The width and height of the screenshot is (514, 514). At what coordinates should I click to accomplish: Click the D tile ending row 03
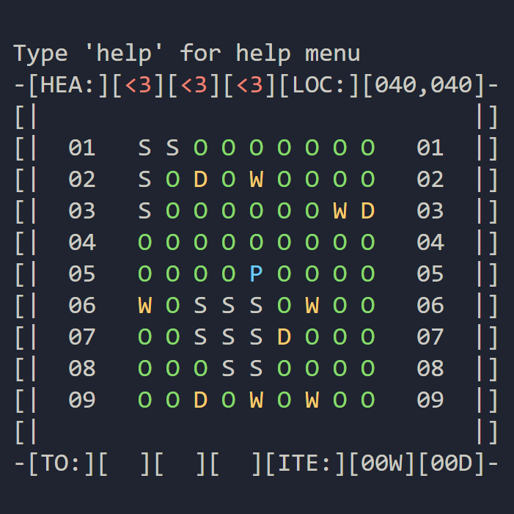[367, 211]
